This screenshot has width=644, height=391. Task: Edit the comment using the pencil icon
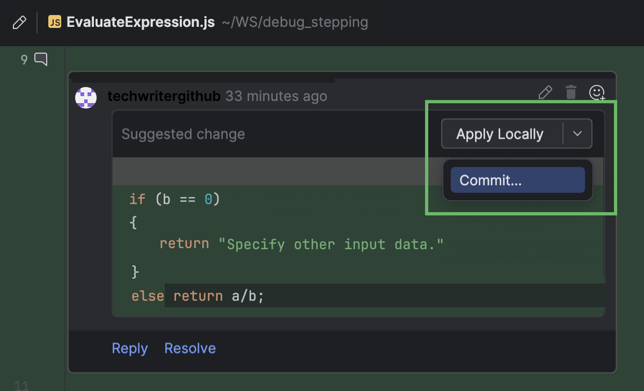coord(545,92)
